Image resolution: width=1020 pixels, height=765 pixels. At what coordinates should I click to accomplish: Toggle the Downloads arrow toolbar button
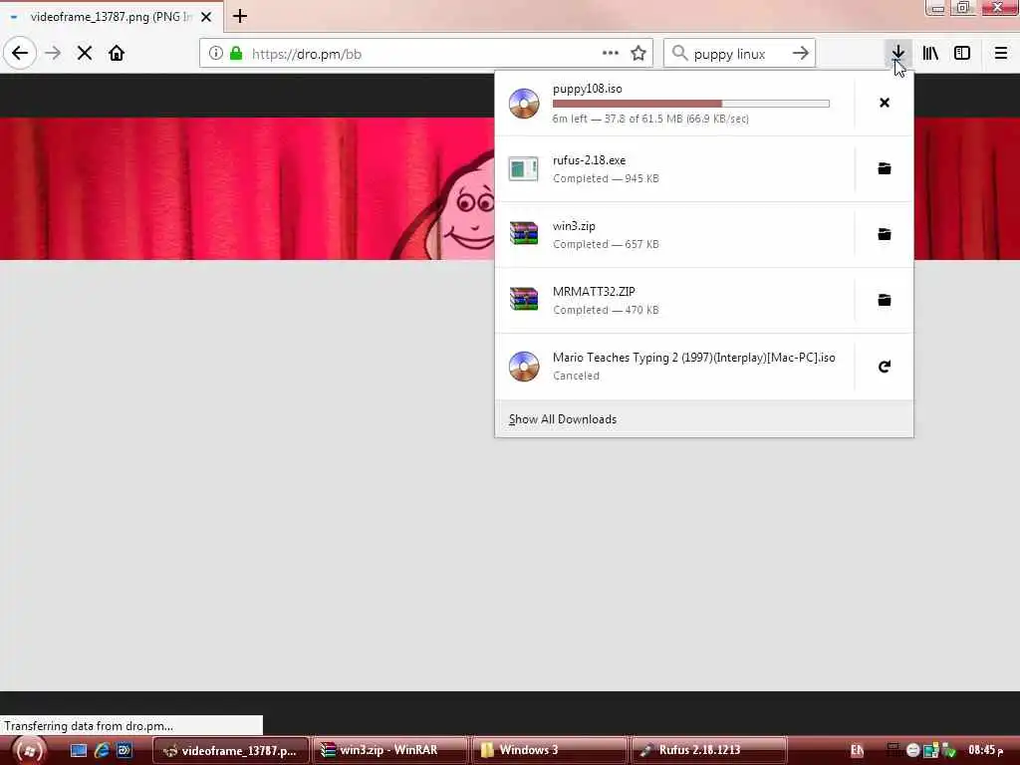(897, 54)
